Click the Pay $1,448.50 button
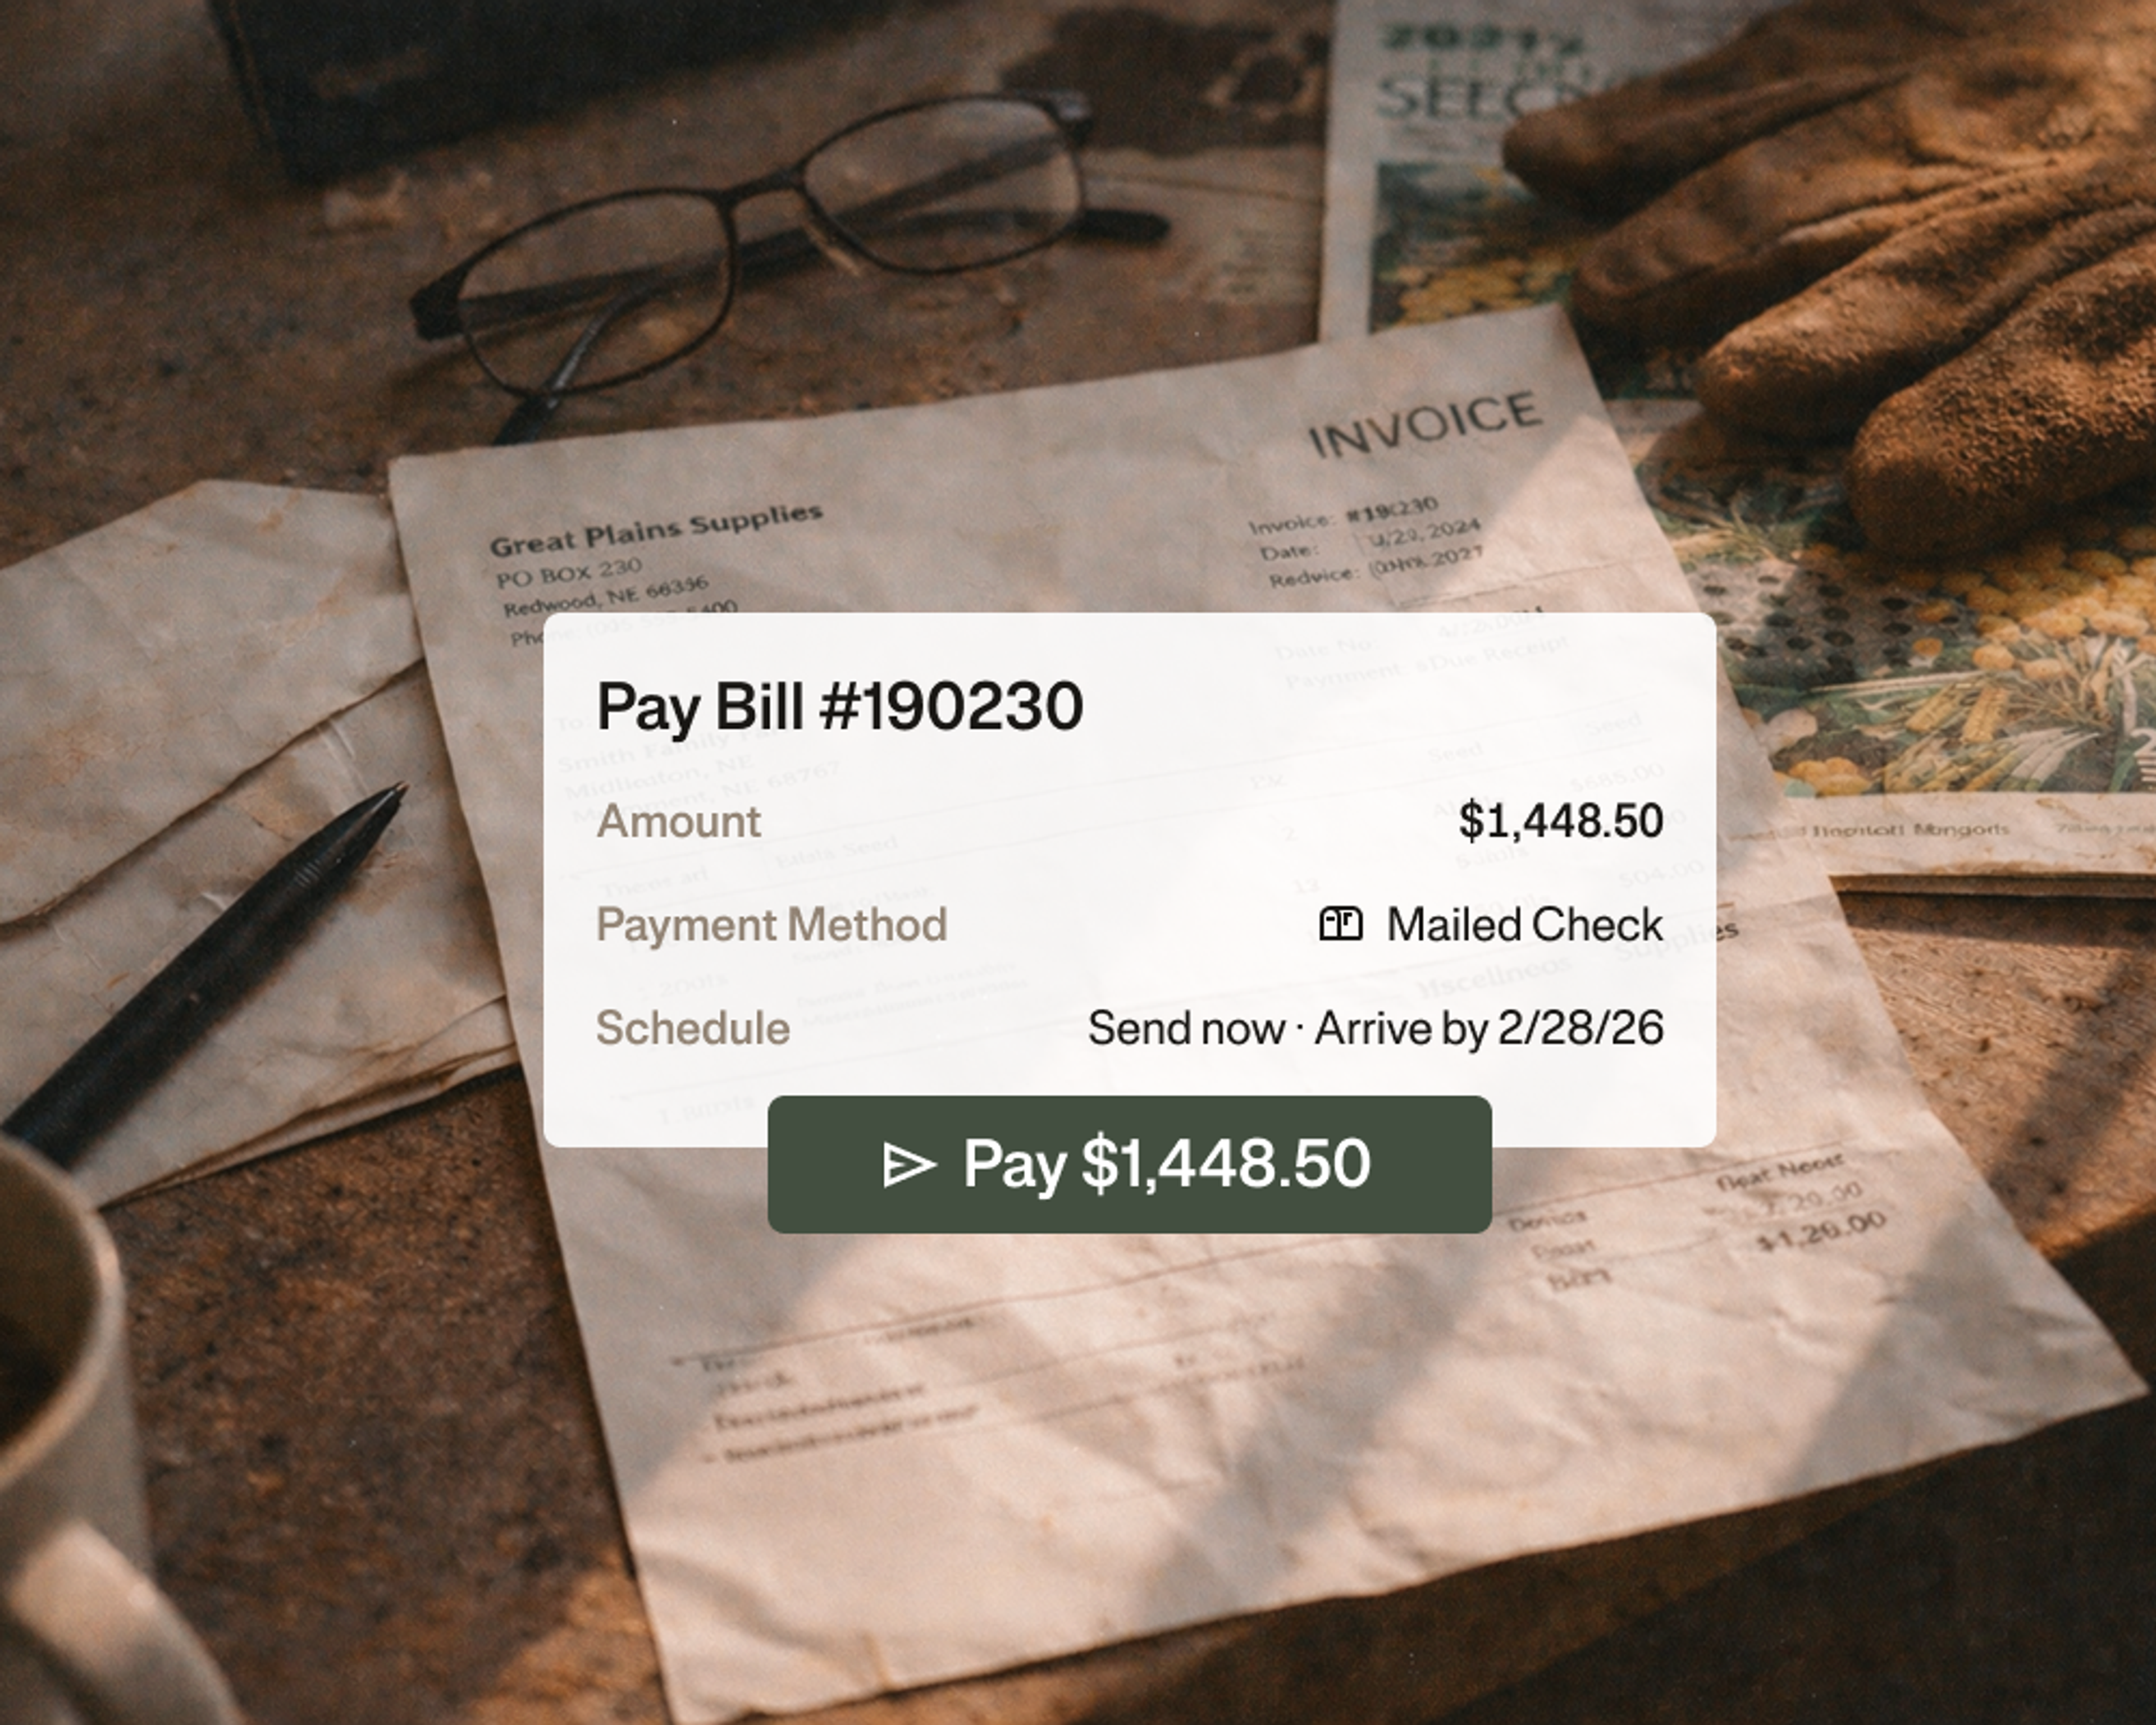This screenshot has width=2156, height=1725. [1129, 1164]
